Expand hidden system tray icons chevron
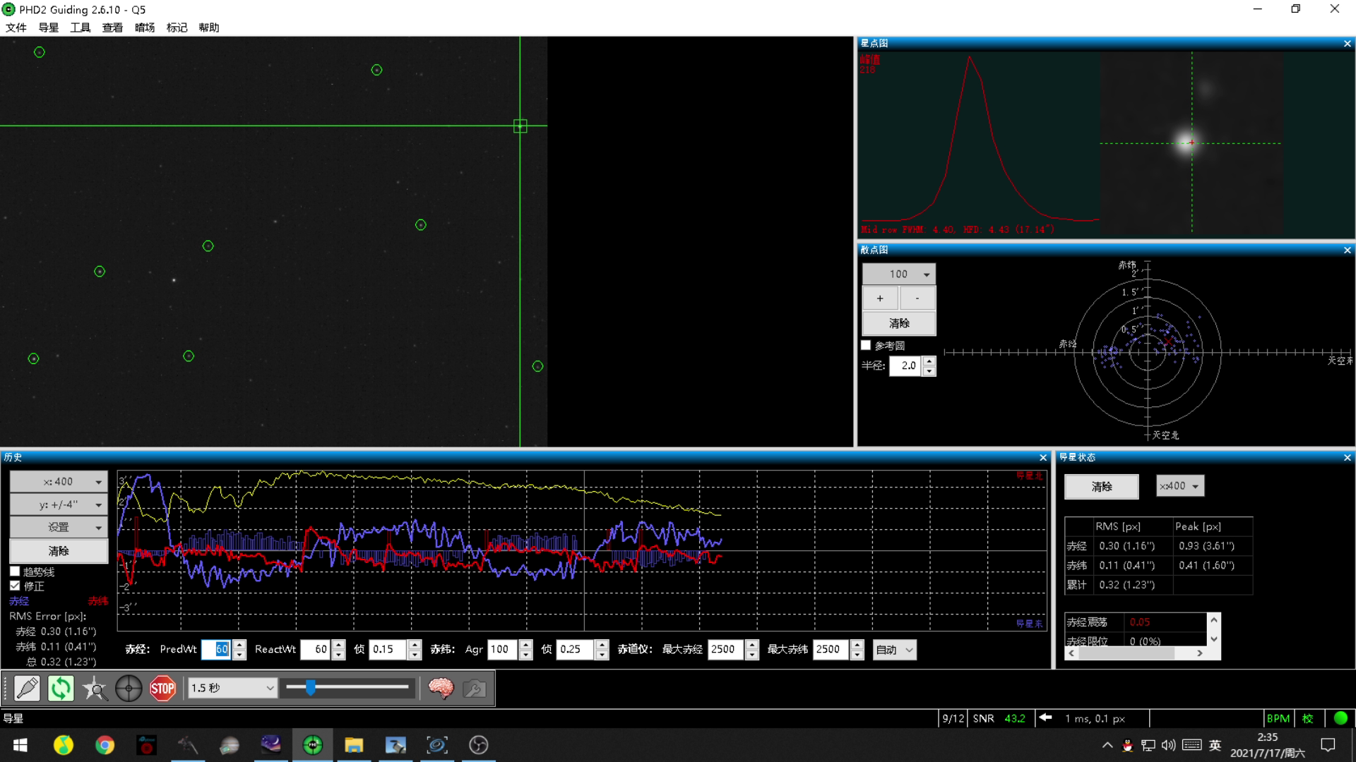 [x=1107, y=745]
